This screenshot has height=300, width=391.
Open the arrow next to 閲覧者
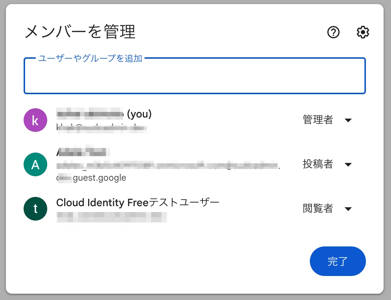pyautogui.click(x=348, y=209)
